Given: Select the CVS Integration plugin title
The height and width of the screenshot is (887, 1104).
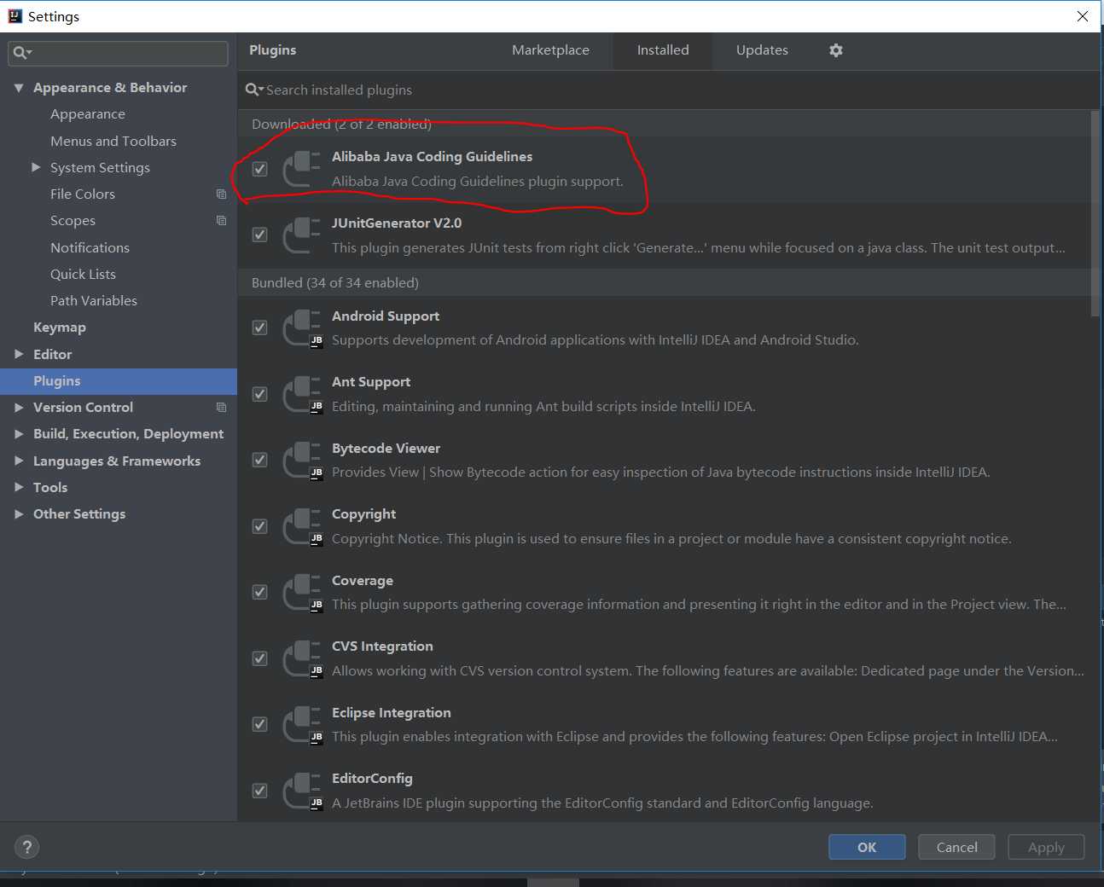Looking at the screenshot, I should pos(382,646).
